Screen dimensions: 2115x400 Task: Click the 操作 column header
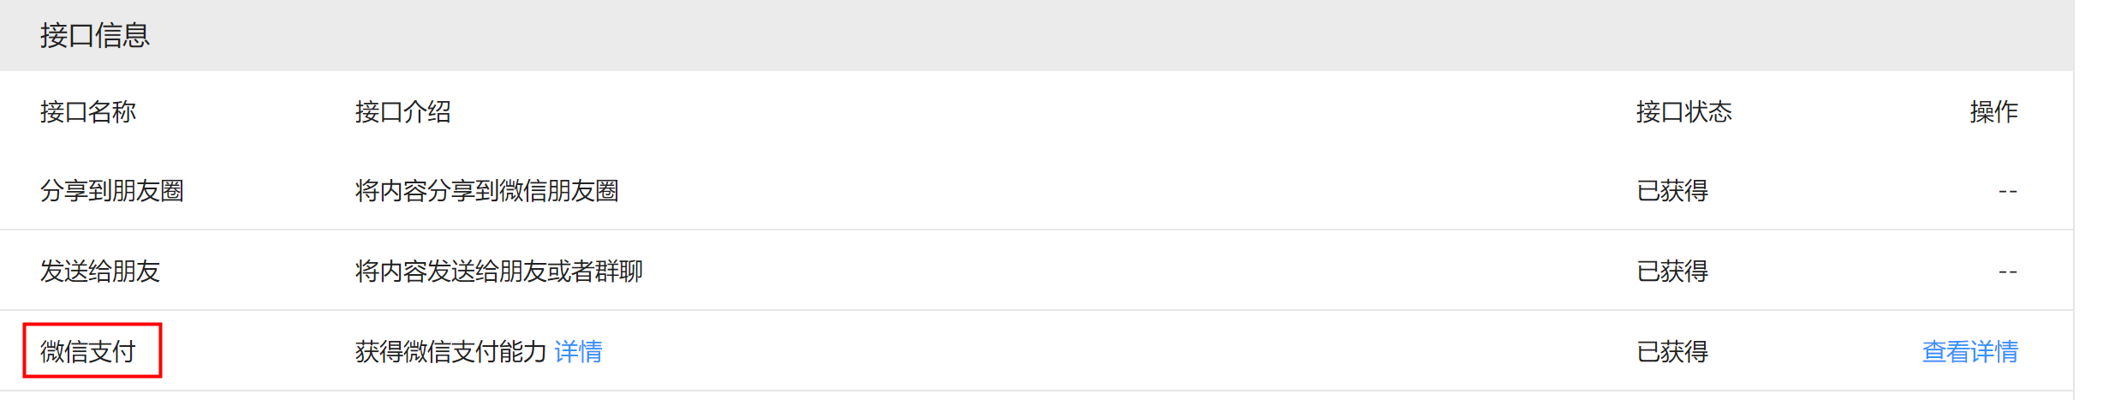pyautogui.click(x=1993, y=111)
